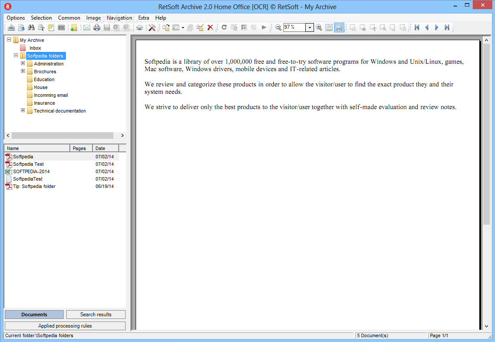Click the envelope email icon
The image size is (495, 342).
(x=86, y=27)
